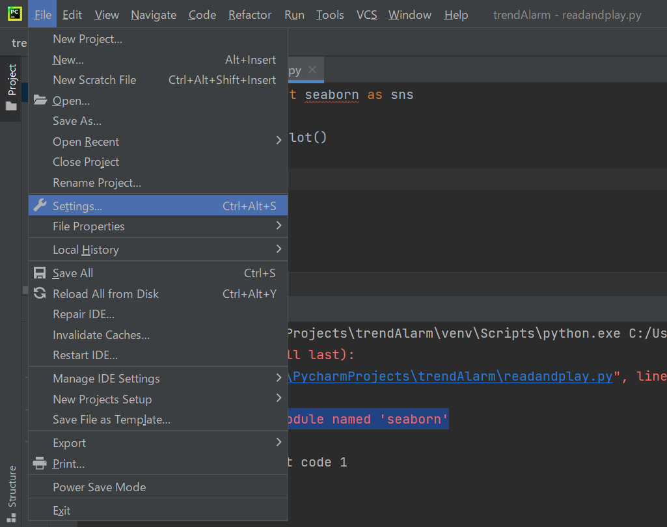Open the Navigate menu
Screen dimensions: 667x527
click(x=154, y=15)
